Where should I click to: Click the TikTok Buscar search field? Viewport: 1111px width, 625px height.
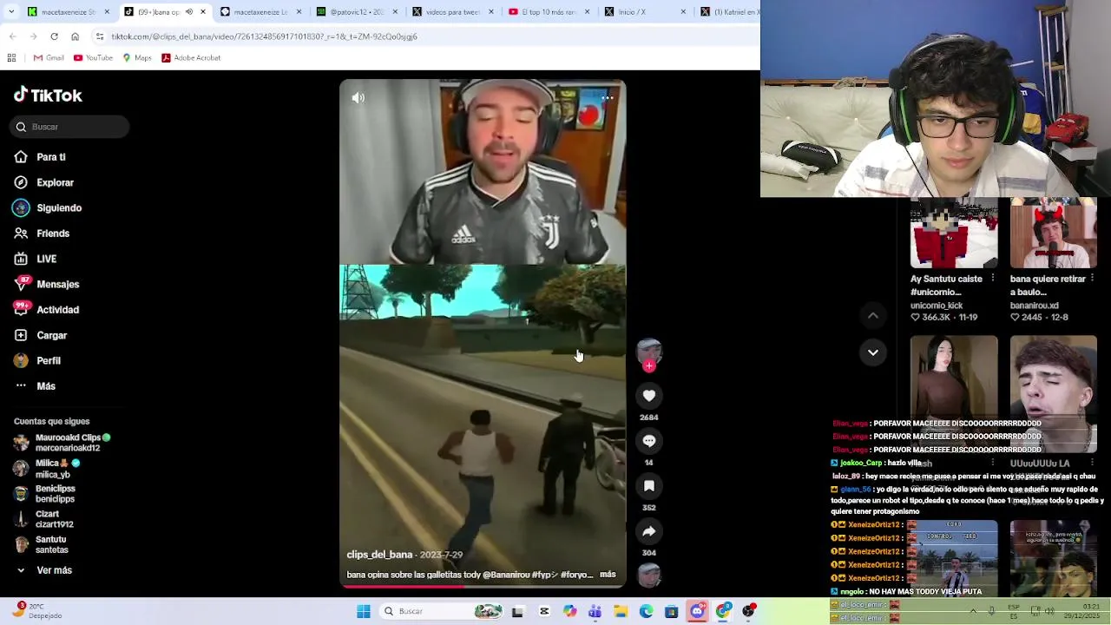(x=71, y=127)
